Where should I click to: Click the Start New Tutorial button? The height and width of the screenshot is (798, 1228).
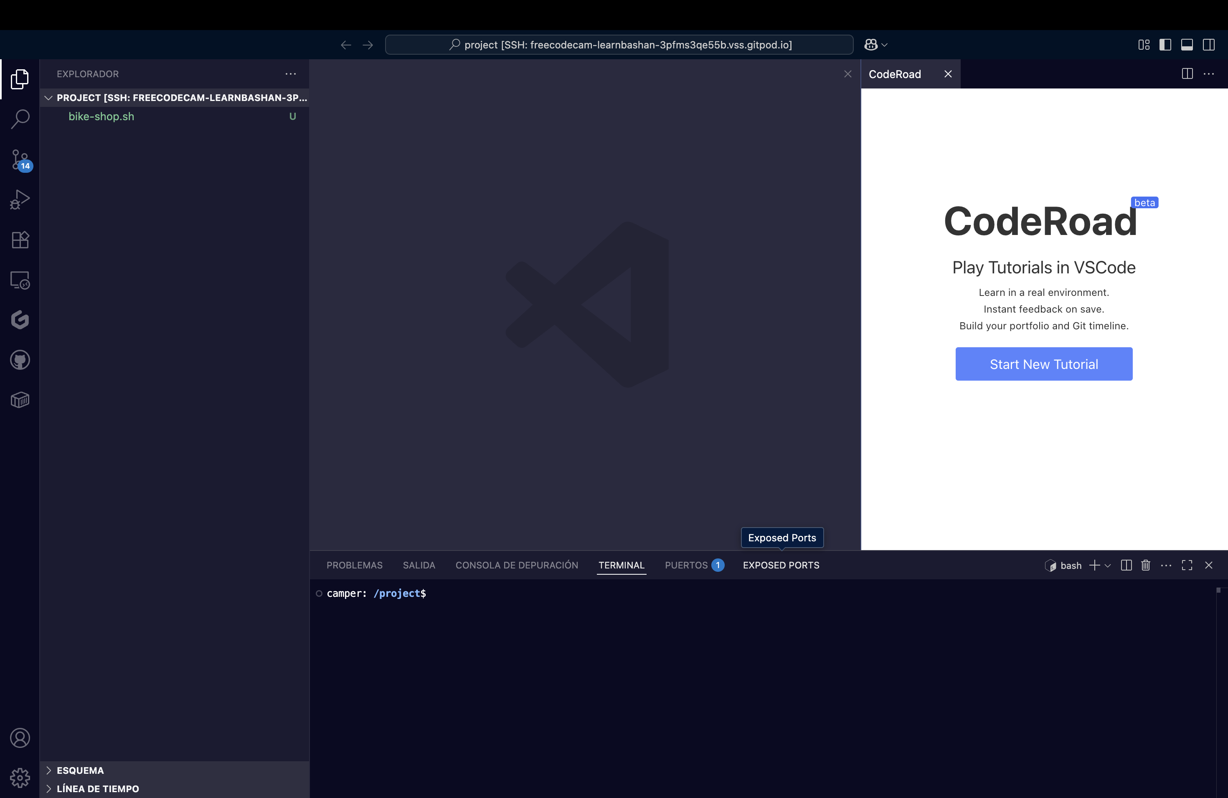pyautogui.click(x=1043, y=364)
